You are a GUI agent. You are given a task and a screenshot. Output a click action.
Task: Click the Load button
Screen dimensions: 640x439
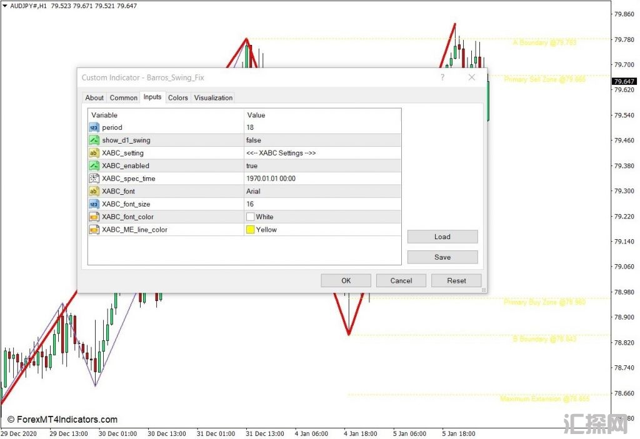pyautogui.click(x=442, y=237)
